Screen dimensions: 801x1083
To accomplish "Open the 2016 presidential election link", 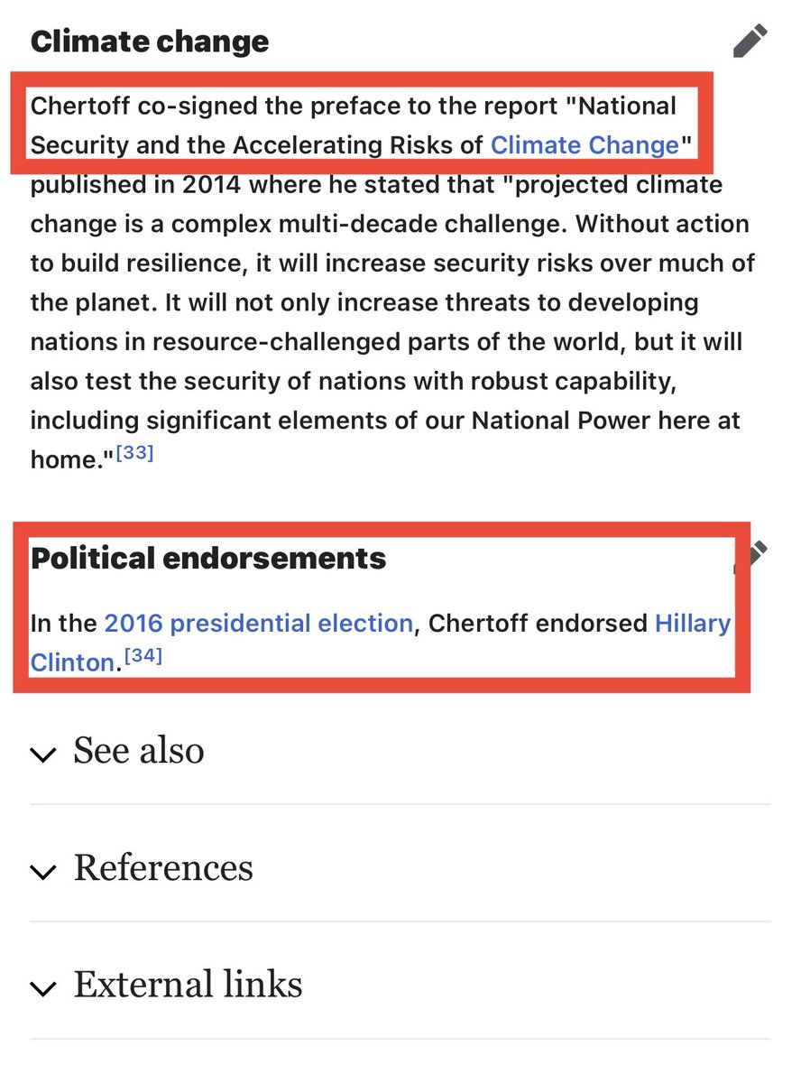I will [x=258, y=623].
